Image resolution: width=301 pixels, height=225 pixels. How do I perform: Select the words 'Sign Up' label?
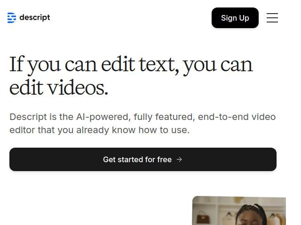(235, 18)
